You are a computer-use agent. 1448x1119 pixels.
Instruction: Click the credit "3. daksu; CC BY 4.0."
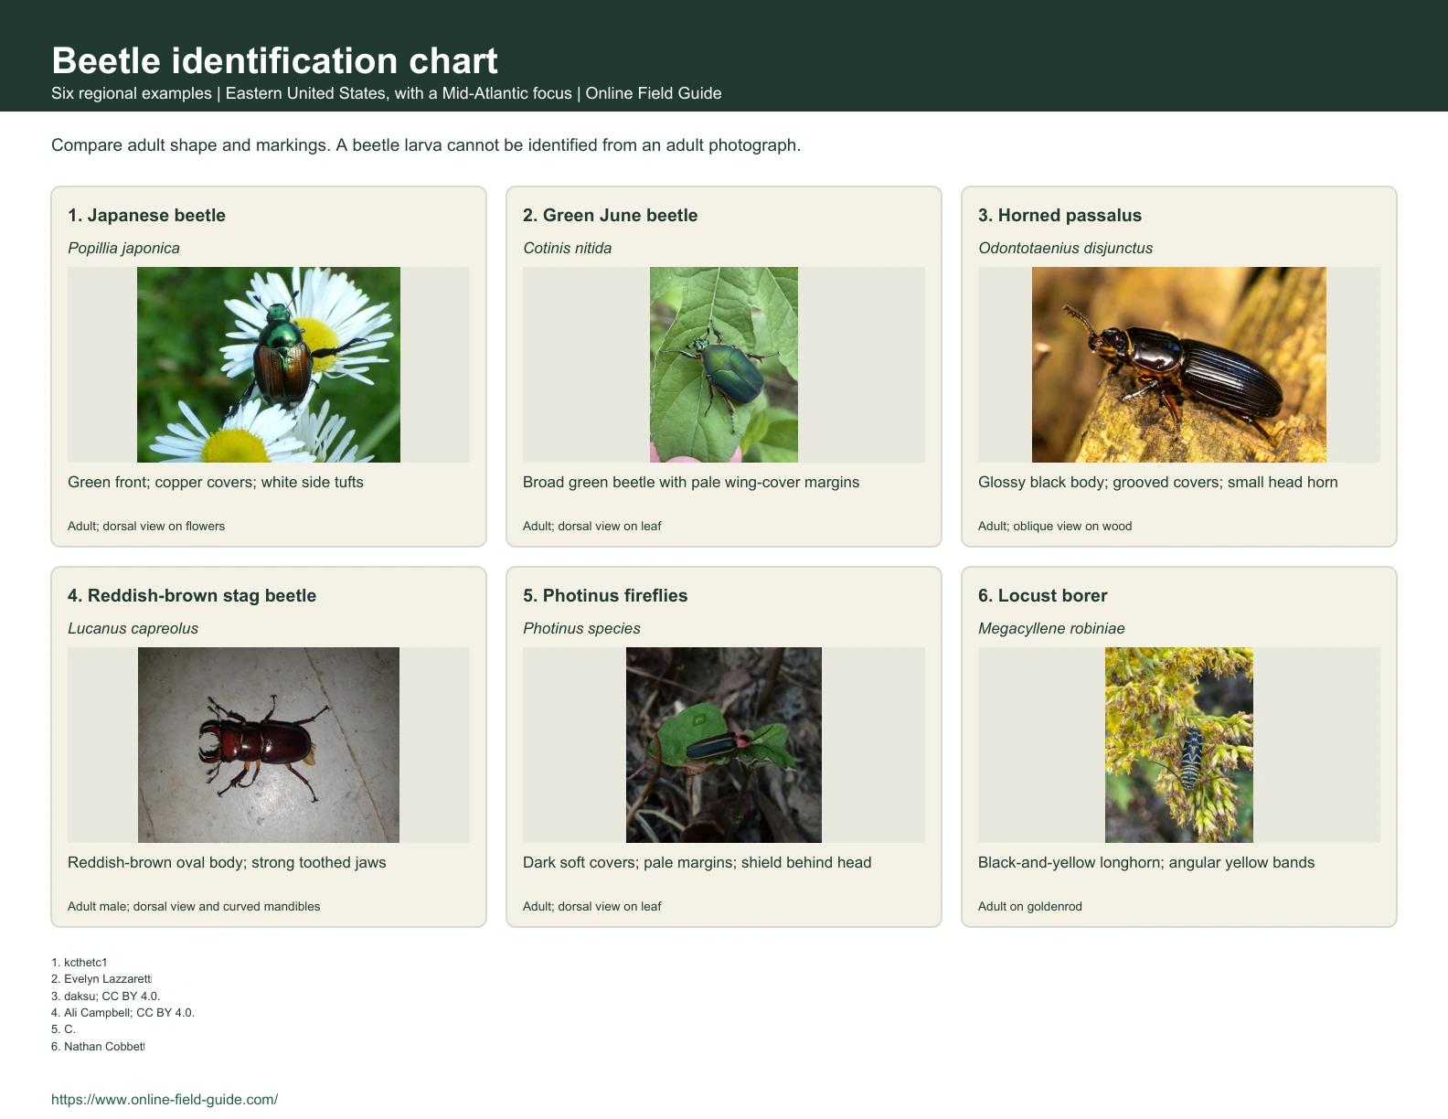(105, 996)
